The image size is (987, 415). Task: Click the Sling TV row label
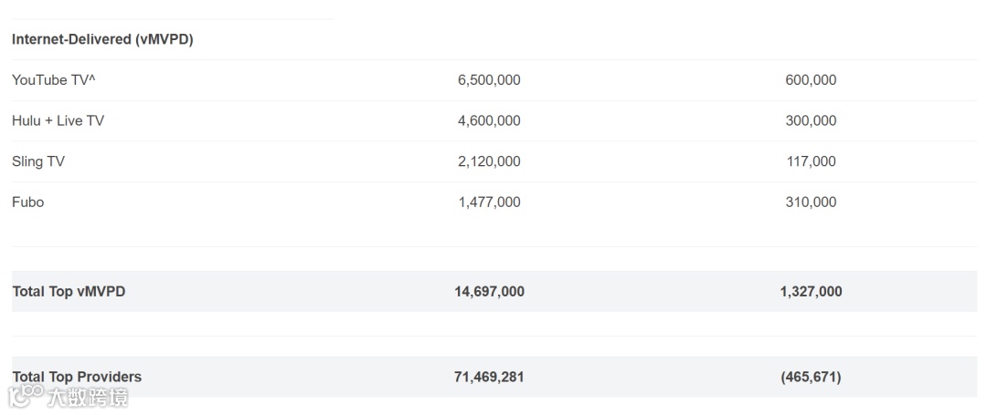(x=38, y=161)
